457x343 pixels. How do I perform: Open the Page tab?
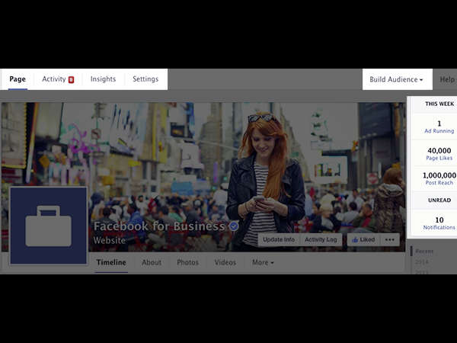click(18, 79)
